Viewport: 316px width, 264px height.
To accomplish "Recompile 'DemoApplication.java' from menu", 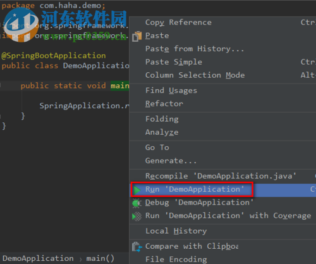I will 222,176.
